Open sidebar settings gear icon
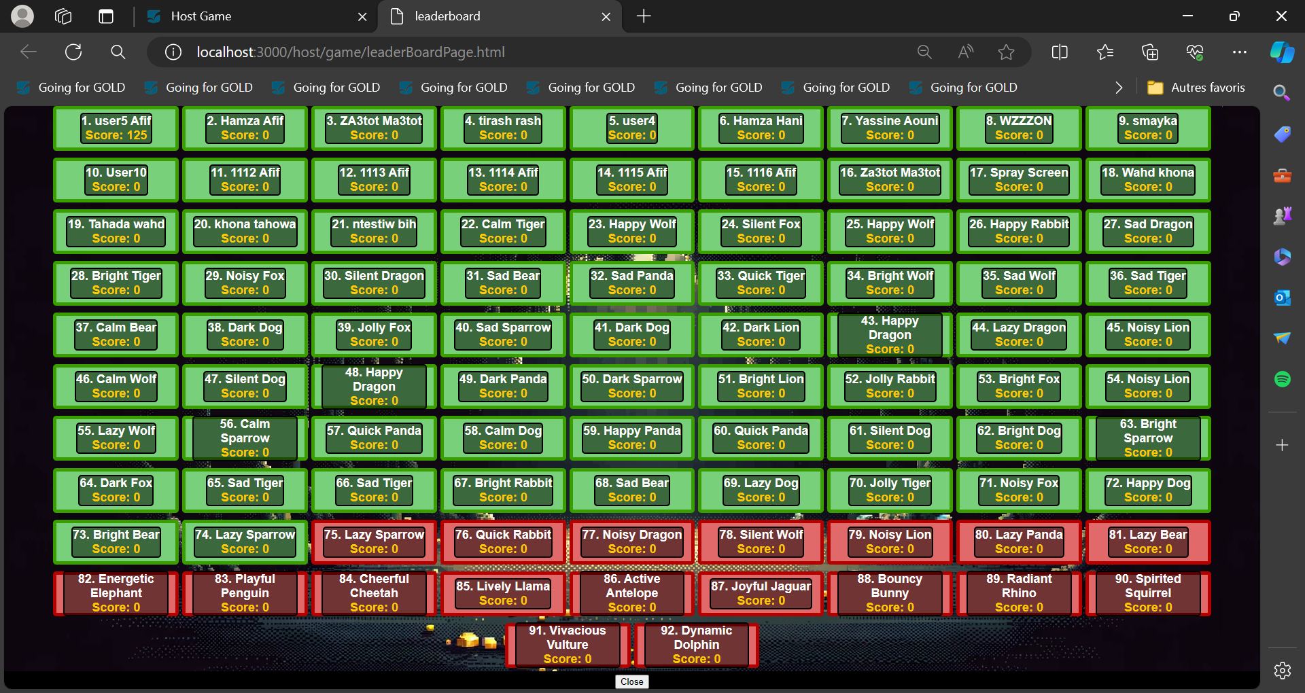Image resolution: width=1305 pixels, height=693 pixels. (1282, 671)
